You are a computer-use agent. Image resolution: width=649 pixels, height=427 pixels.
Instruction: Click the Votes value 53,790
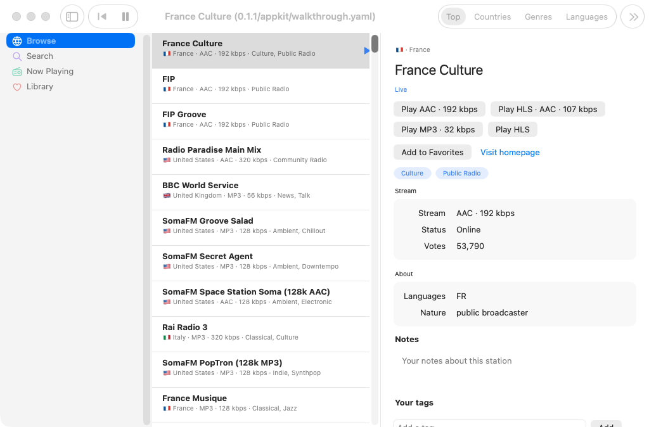tap(470, 246)
